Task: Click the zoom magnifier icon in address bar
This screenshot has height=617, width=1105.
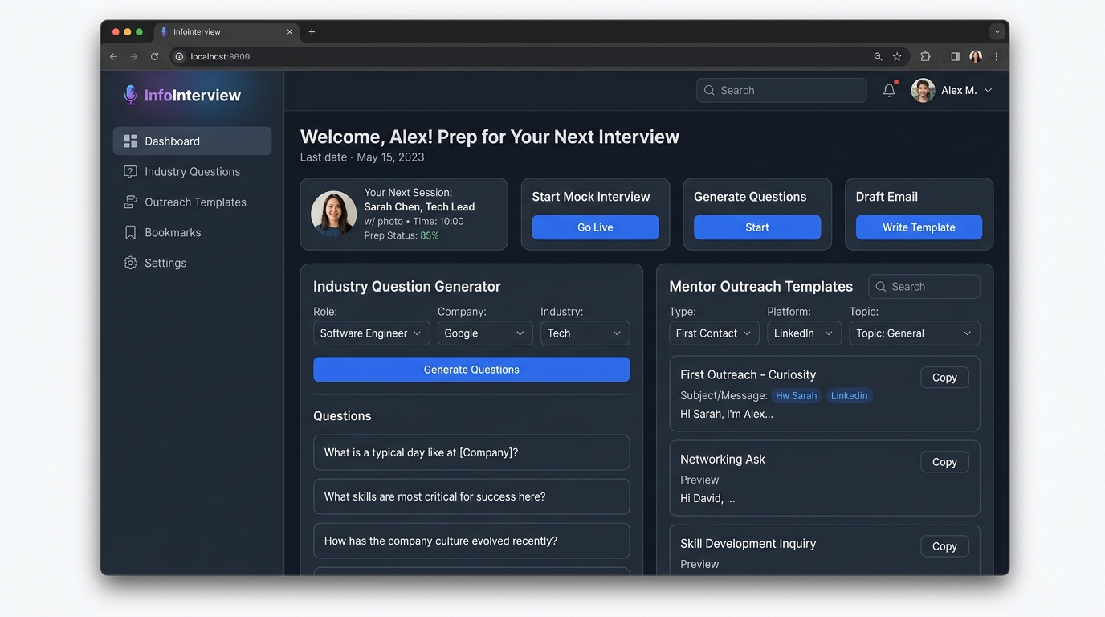Action: click(878, 57)
